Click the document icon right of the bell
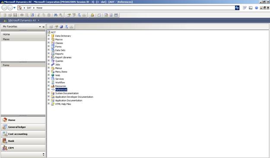Image resolution: width=270 pixels, height=158 pixels. click(99, 15)
